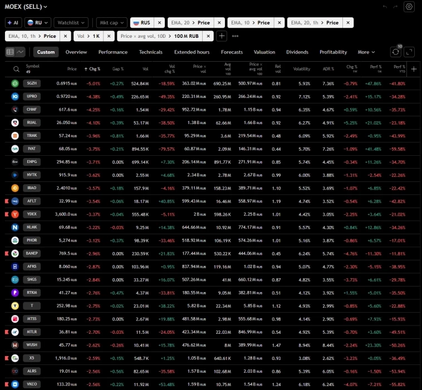Click the auto-refresh icon with 10 badge
The width and height of the screenshot is (422, 390).
point(396,52)
